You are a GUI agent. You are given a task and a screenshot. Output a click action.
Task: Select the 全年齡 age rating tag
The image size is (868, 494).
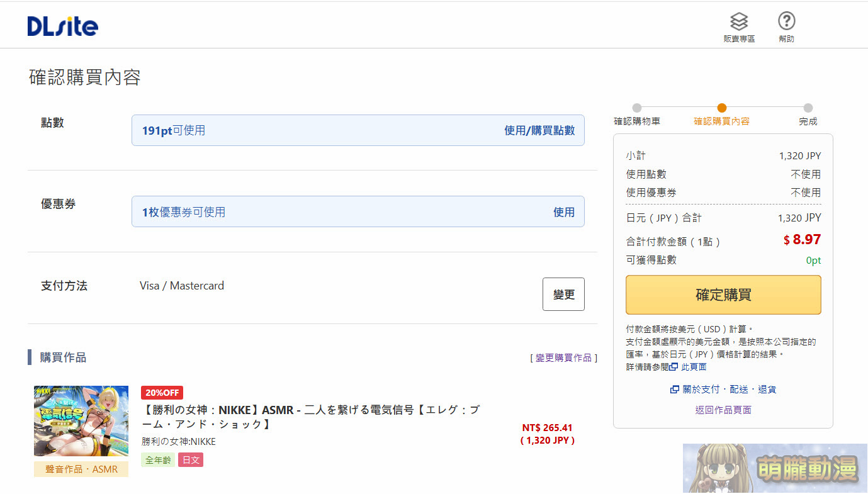158,459
